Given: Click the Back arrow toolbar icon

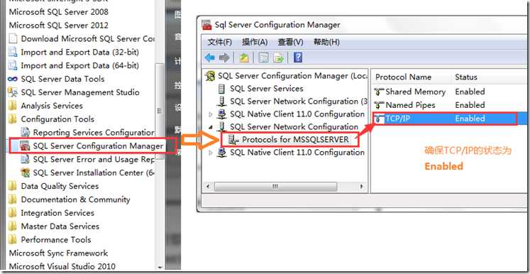Looking at the screenshot, I should click(210, 57).
